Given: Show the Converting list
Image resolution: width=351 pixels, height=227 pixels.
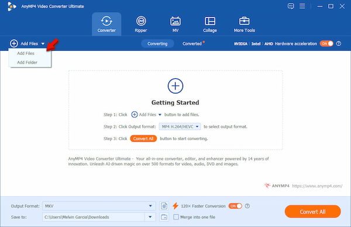Looking at the screenshot, I should (157, 44).
